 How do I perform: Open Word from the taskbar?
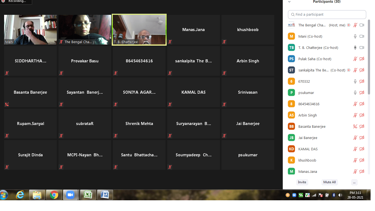105,195
